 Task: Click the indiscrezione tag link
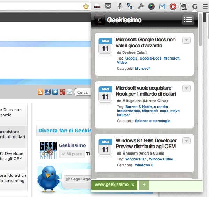pyautogui.click(x=128, y=111)
